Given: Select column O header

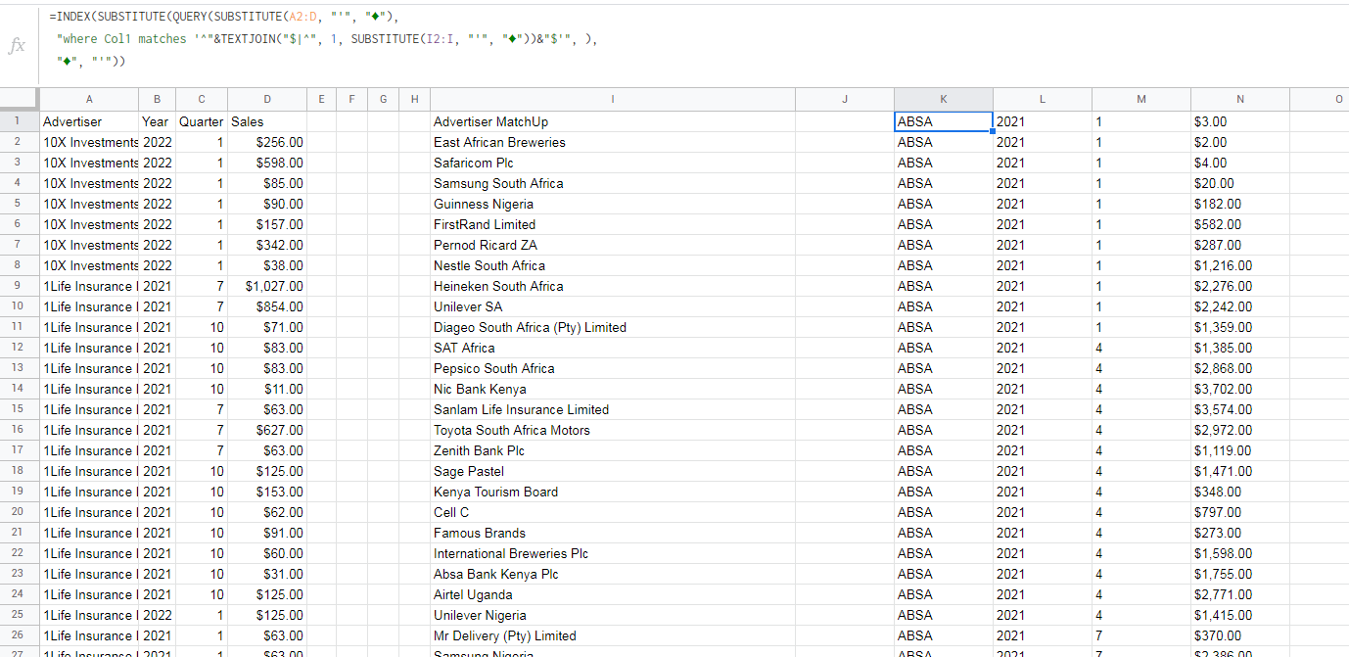Looking at the screenshot, I should 1320,99.
